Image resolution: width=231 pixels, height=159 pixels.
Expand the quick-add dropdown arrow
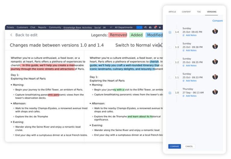pos(141,27)
